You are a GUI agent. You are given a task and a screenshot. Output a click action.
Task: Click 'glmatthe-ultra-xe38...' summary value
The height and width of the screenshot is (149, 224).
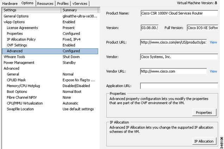pyautogui.click(x=80, y=16)
